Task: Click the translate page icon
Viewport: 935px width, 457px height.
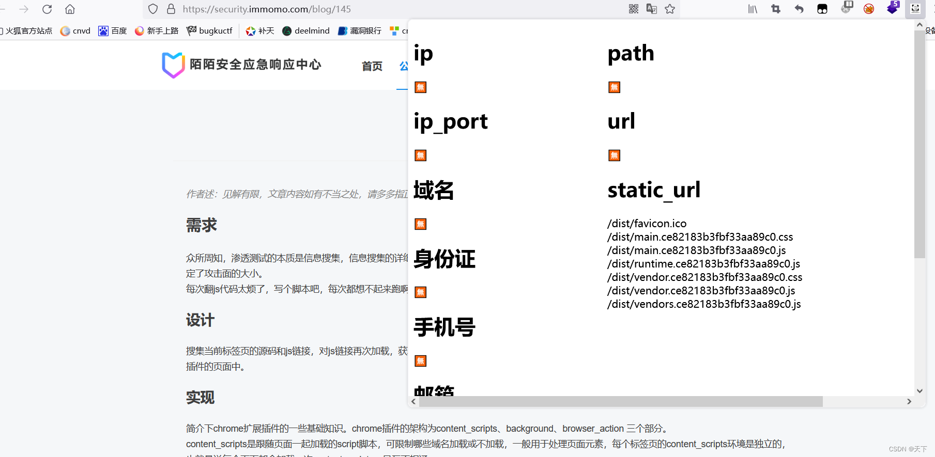Action: pos(652,9)
